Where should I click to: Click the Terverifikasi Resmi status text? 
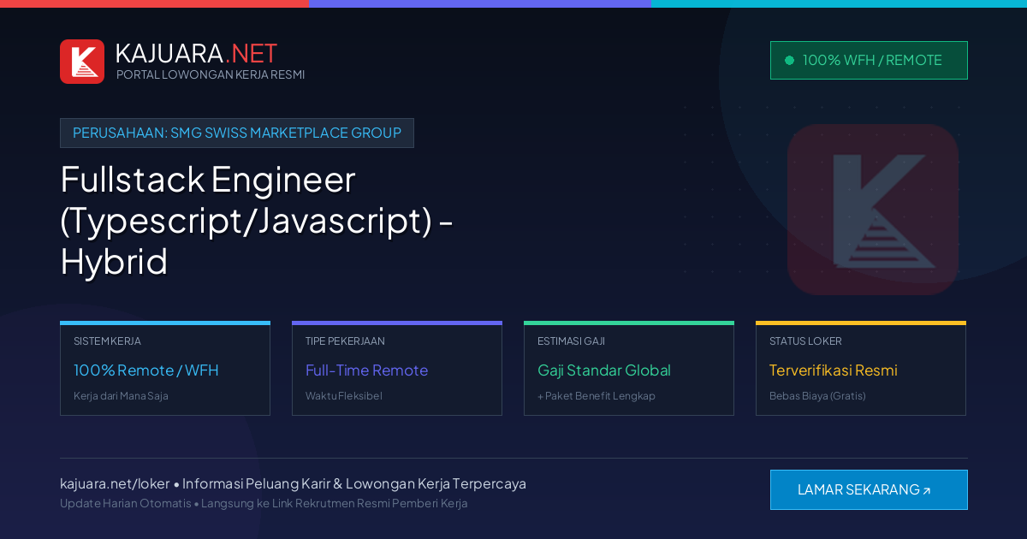(834, 370)
